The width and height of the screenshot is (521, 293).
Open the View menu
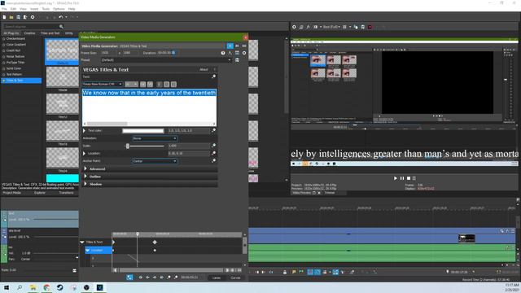click(x=24, y=9)
